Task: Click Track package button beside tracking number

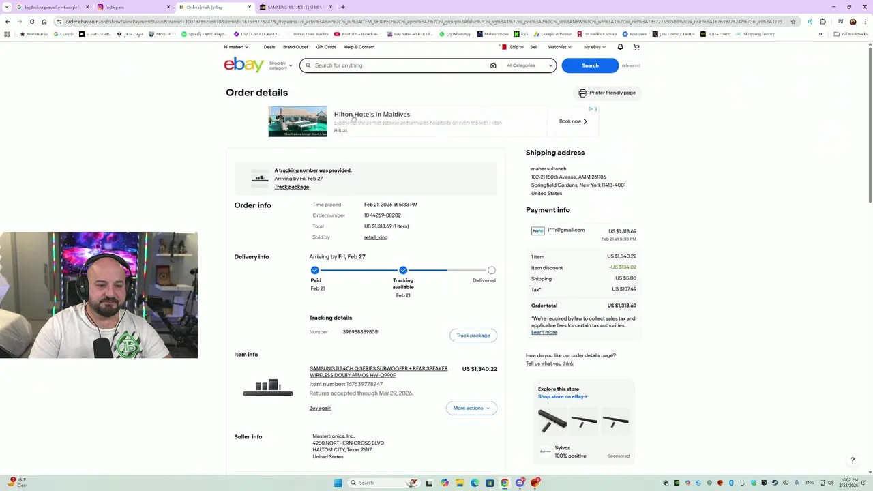Action: [473, 336]
